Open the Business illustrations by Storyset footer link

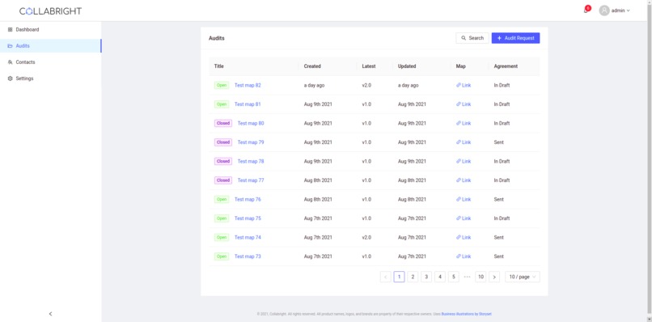coord(467,314)
